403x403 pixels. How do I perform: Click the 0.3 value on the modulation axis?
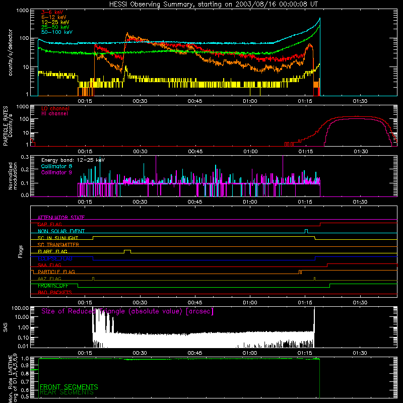coord(25,157)
